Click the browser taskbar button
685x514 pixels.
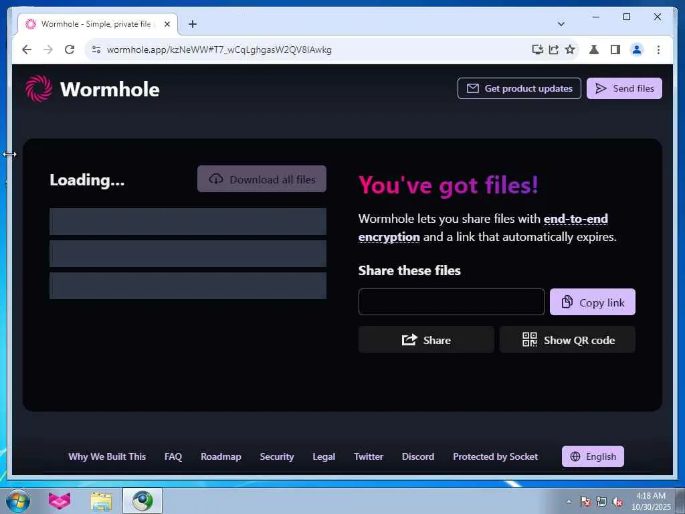coord(142,501)
